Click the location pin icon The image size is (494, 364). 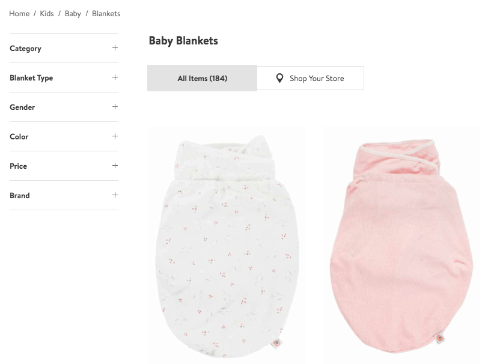279,78
